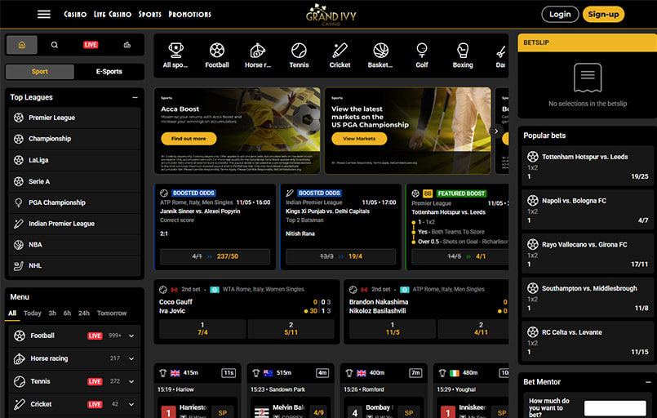
Task: Open the Sports menu item
Action: tap(149, 14)
